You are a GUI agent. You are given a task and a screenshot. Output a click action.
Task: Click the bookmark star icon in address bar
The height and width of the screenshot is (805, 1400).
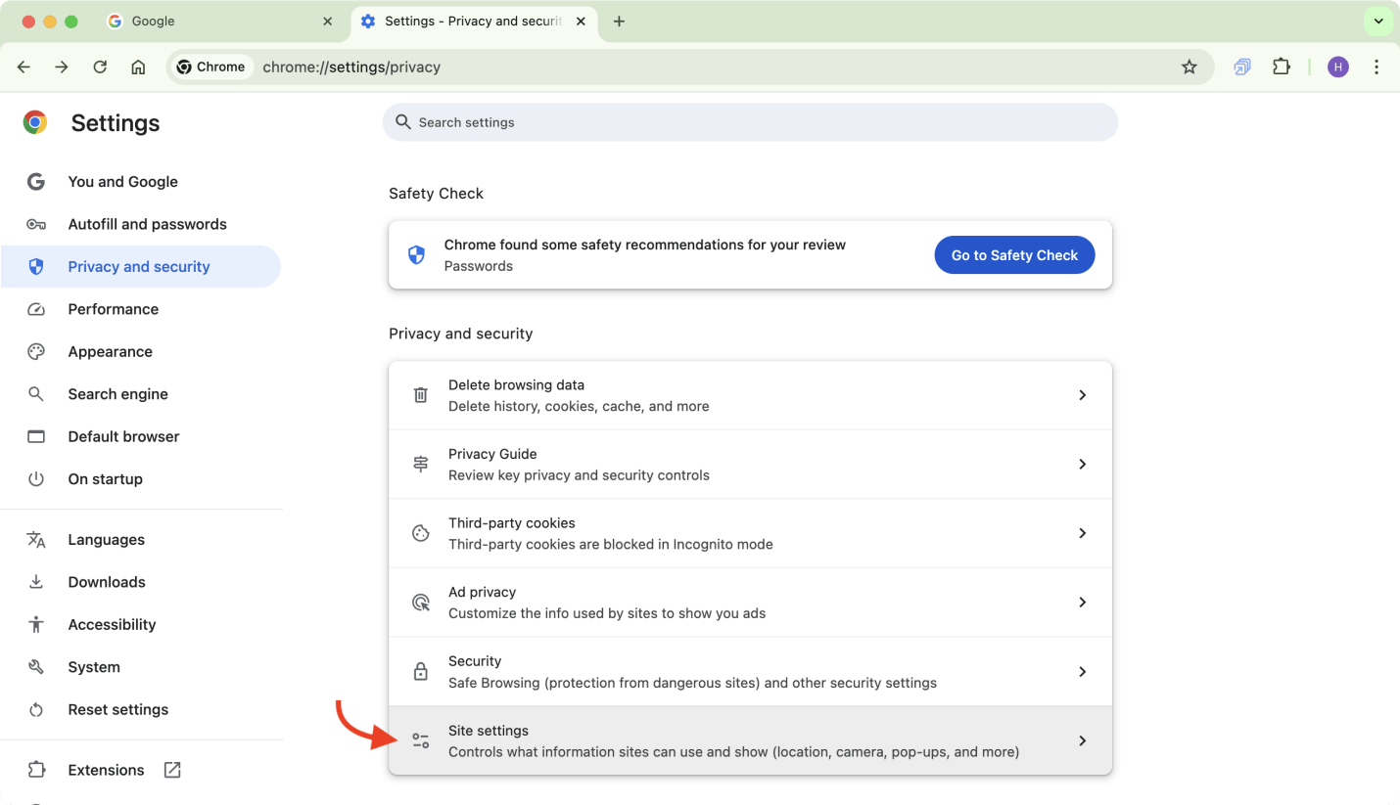coord(1189,67)
